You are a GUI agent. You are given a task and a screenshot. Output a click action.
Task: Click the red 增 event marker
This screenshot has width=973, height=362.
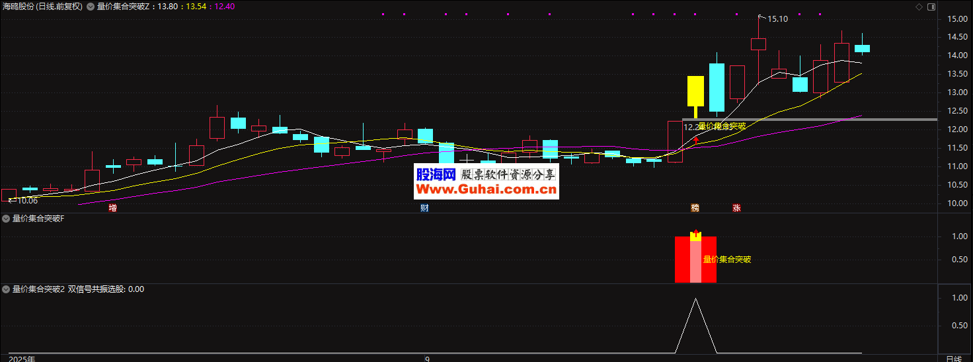(112, 208)
